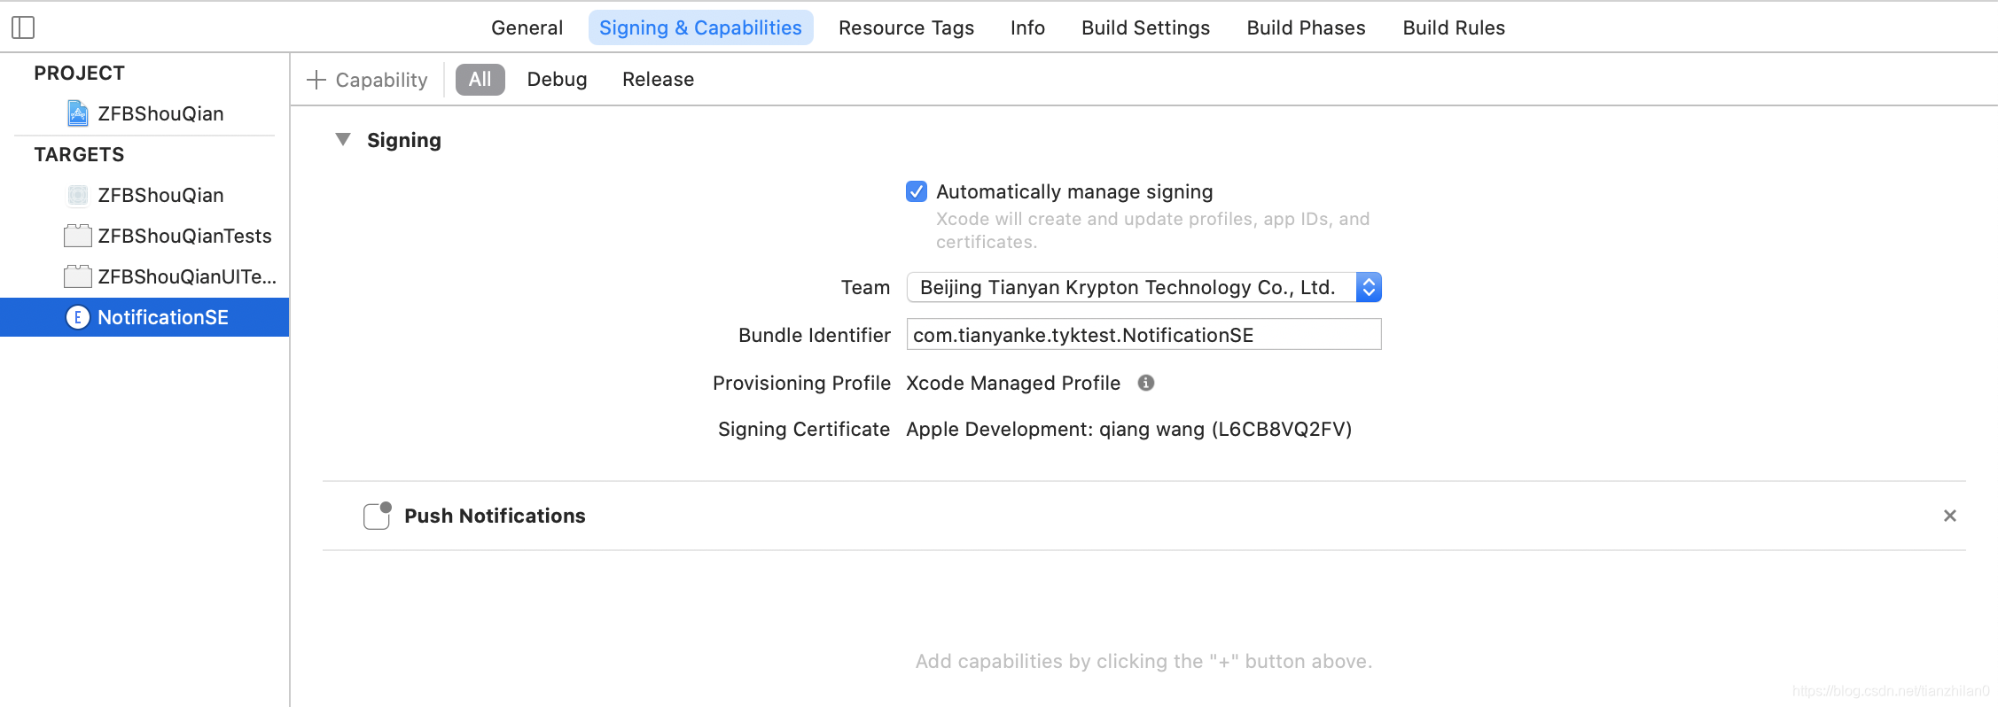Switch to the Resource Tags tab

[906, 27]
